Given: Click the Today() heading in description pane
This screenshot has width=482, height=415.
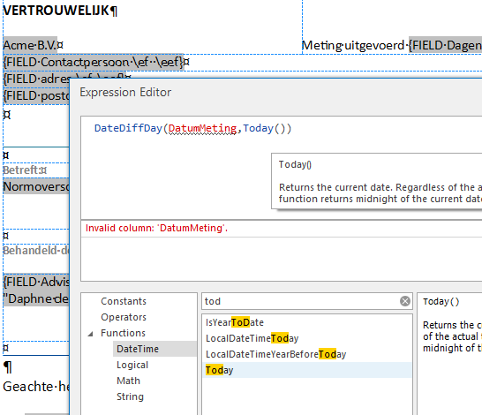Looking at the screenshot, I should coord(441,302).
